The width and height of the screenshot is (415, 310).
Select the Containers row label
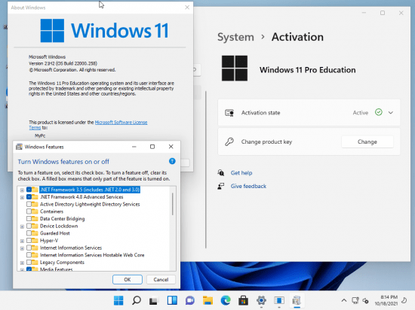(51, 211)
